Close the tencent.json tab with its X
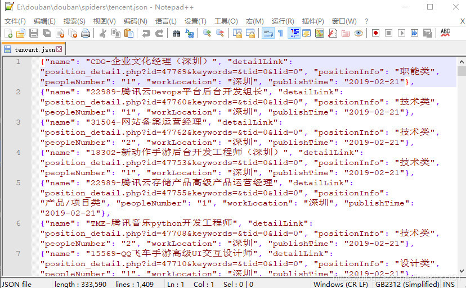 [59, 49]
